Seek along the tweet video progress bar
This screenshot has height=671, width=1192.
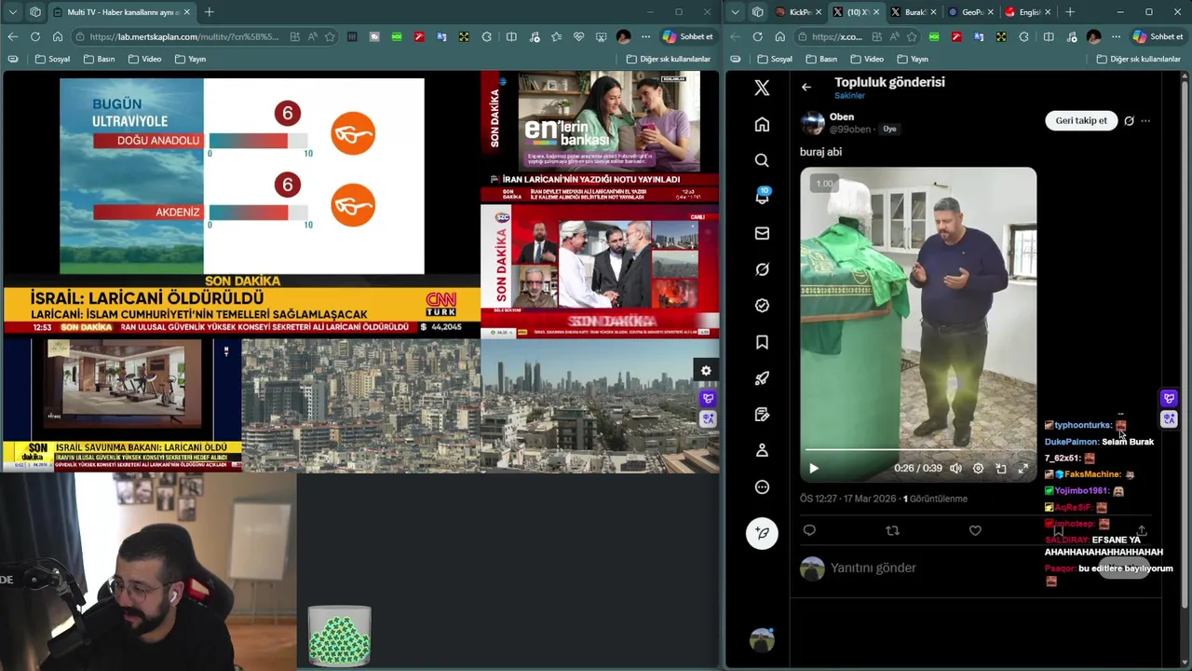point(917,450)
